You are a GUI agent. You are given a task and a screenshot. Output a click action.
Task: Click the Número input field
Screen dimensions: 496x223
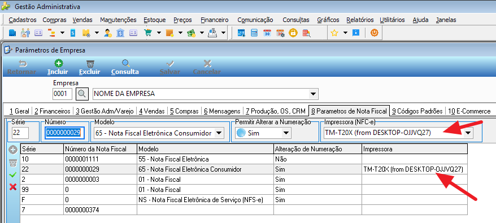65,133
